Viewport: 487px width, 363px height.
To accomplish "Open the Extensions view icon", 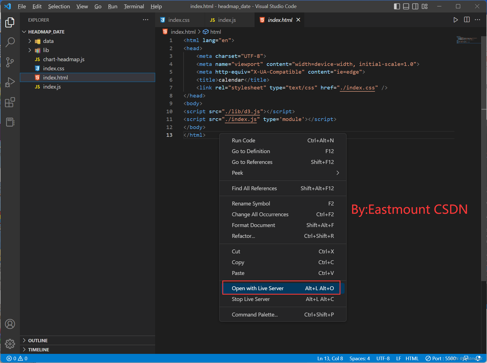I will point(10,102).
